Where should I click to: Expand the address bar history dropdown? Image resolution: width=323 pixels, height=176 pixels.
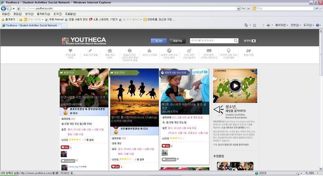(x=238, y=8)
